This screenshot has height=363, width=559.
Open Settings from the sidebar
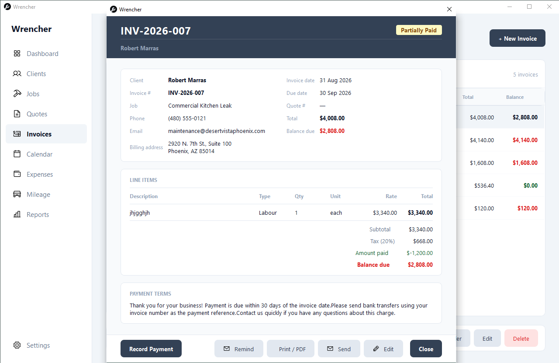pos(46,346)
